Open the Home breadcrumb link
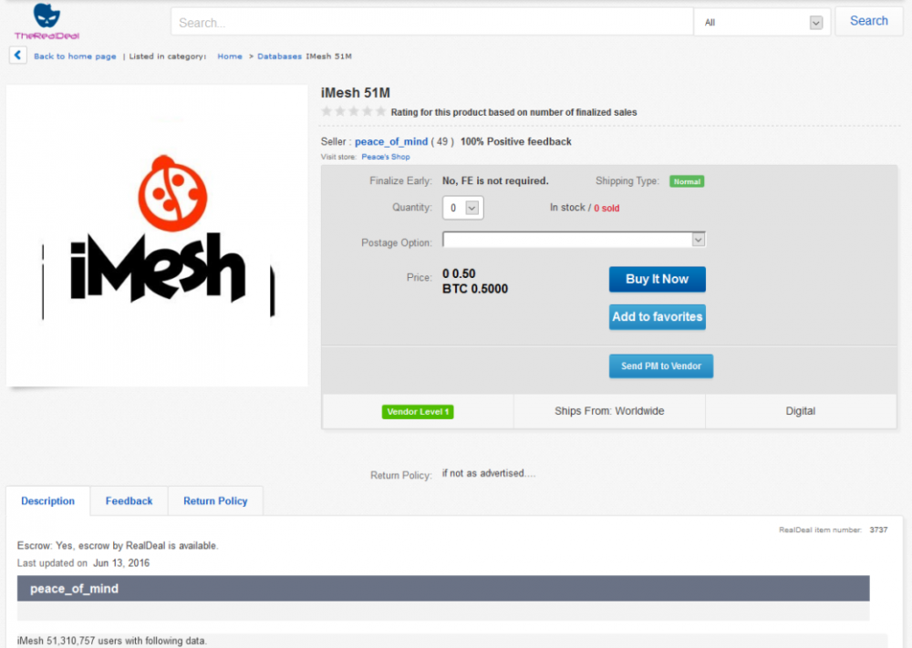 (230, 57)
